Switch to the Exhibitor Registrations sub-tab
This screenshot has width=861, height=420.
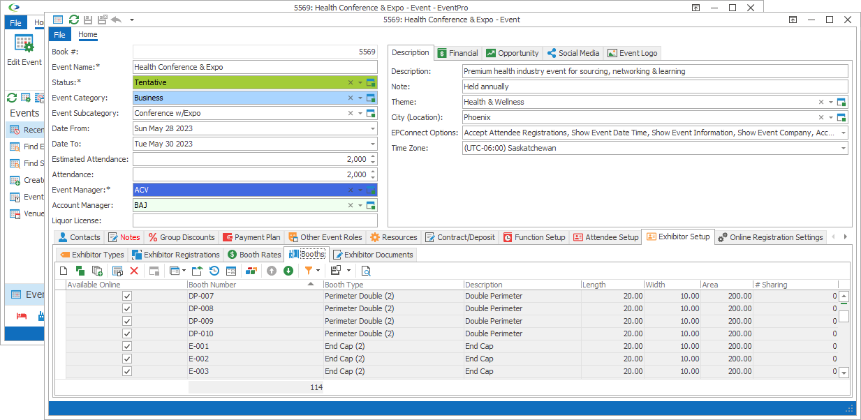click(x=176, y=255)
